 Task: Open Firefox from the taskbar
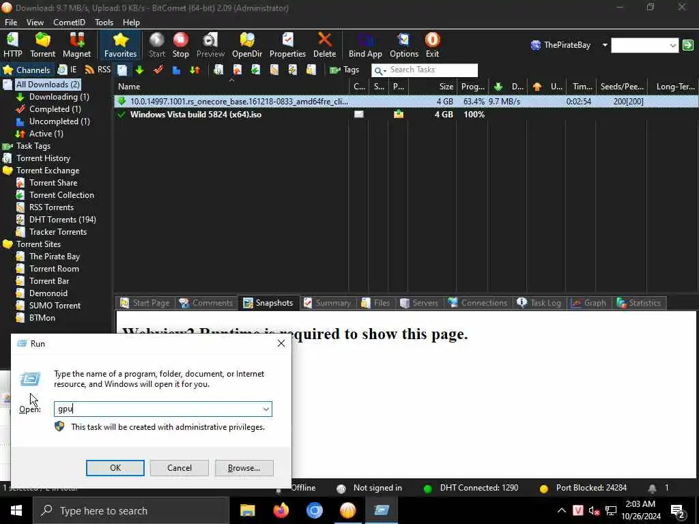point(281,510)
